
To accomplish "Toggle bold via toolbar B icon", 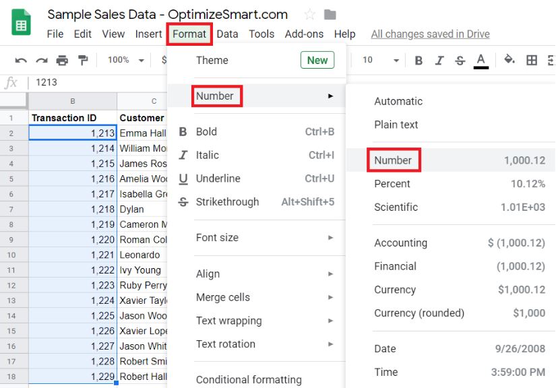I will 419,61.
